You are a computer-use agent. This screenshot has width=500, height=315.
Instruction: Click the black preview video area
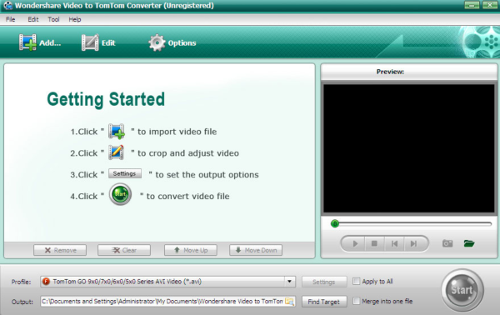coord(409,148)
